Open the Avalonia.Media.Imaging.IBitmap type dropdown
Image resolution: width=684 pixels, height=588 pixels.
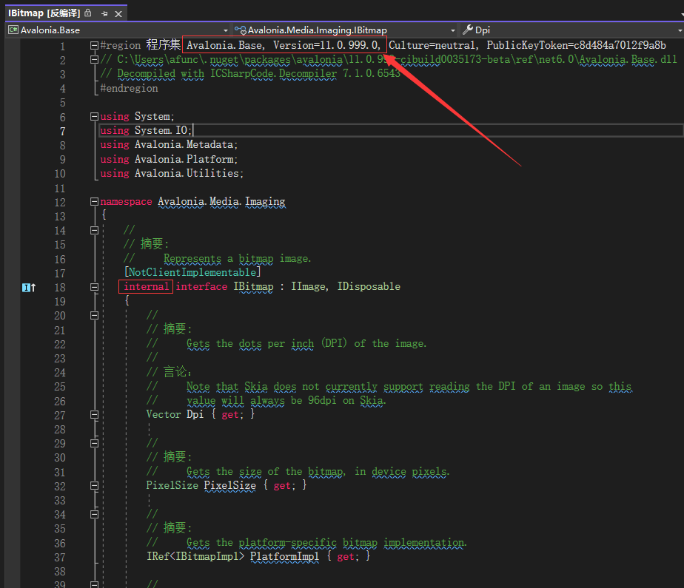[x=453, y=30]
